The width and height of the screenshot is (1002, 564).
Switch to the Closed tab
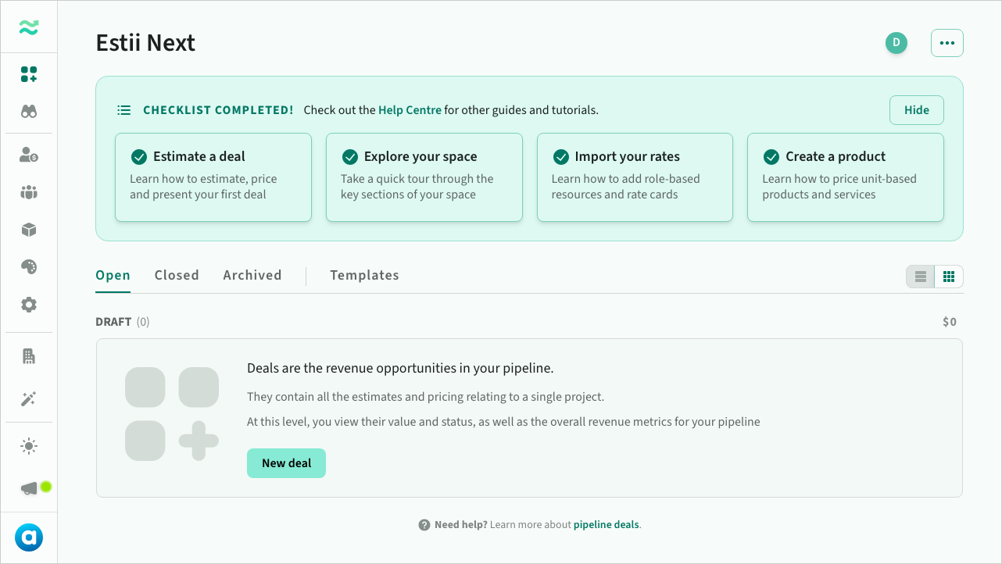tap(177, 275)
